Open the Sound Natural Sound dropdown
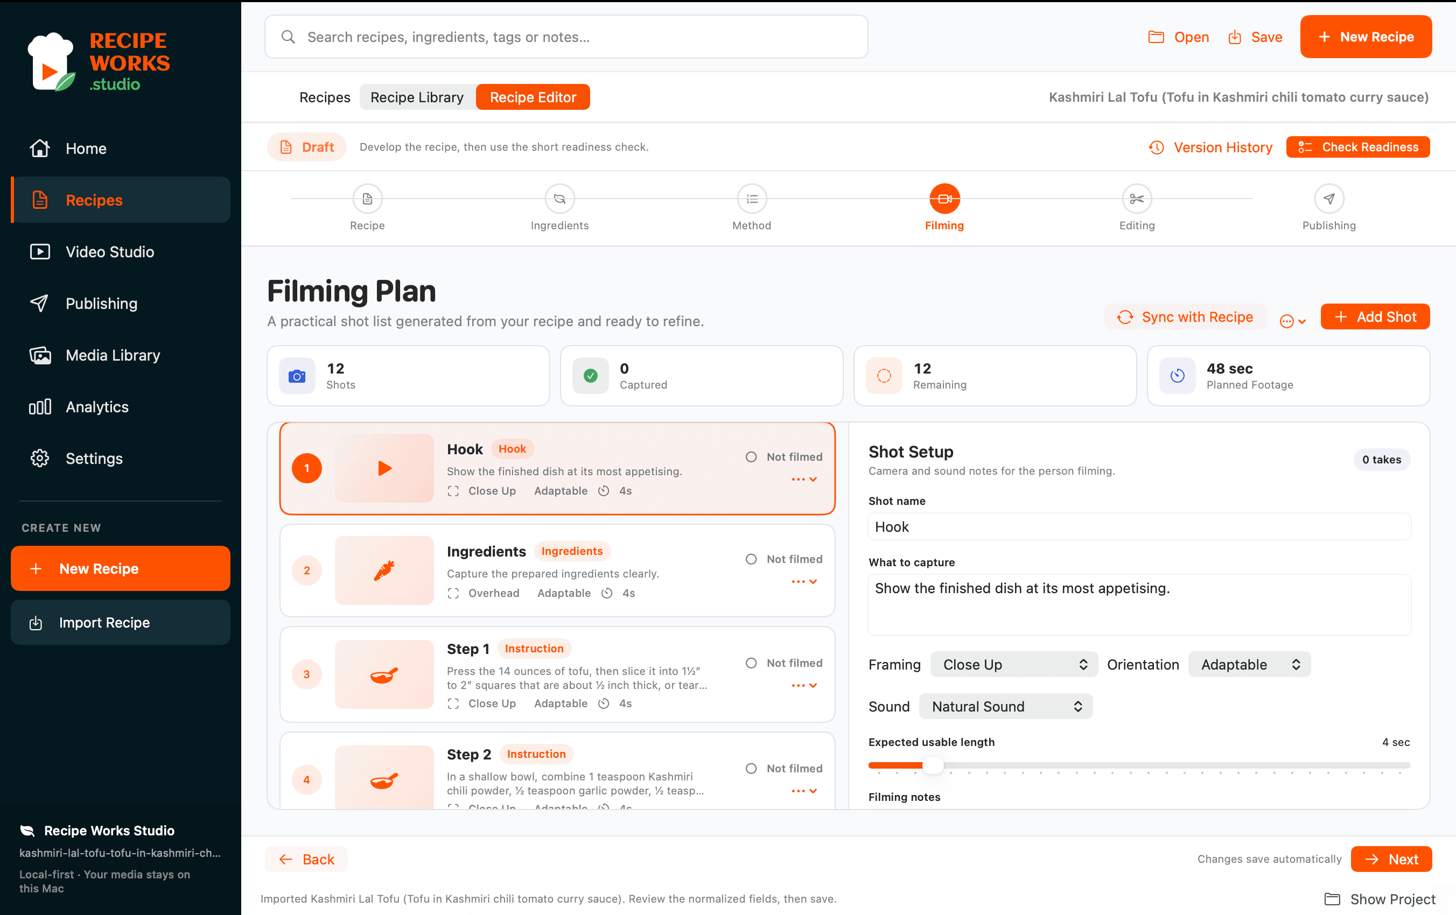This screenshot has height=915, width=1456. click(1005, 707)
